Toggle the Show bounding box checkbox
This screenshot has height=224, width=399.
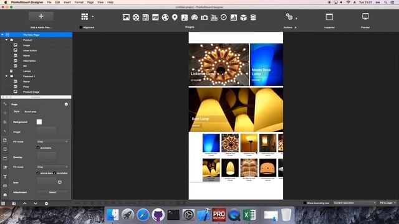tap(305, 203)
